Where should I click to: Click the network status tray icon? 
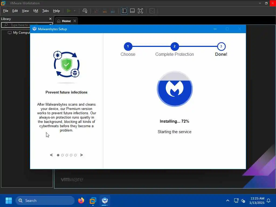236,201
